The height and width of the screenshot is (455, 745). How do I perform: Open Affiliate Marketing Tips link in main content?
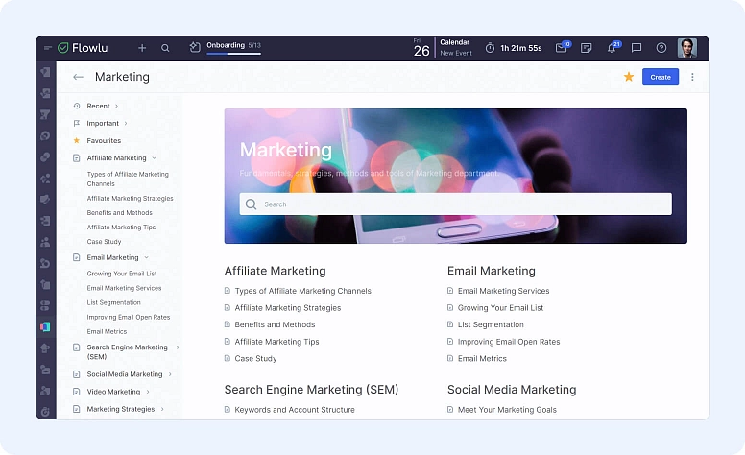coord(276,342)
